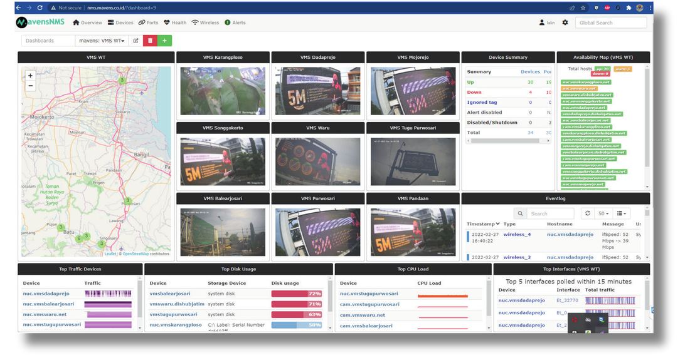Click the red delete dashboard trash button
This screenshot has width=690, height=358.
tap(150, 41)
